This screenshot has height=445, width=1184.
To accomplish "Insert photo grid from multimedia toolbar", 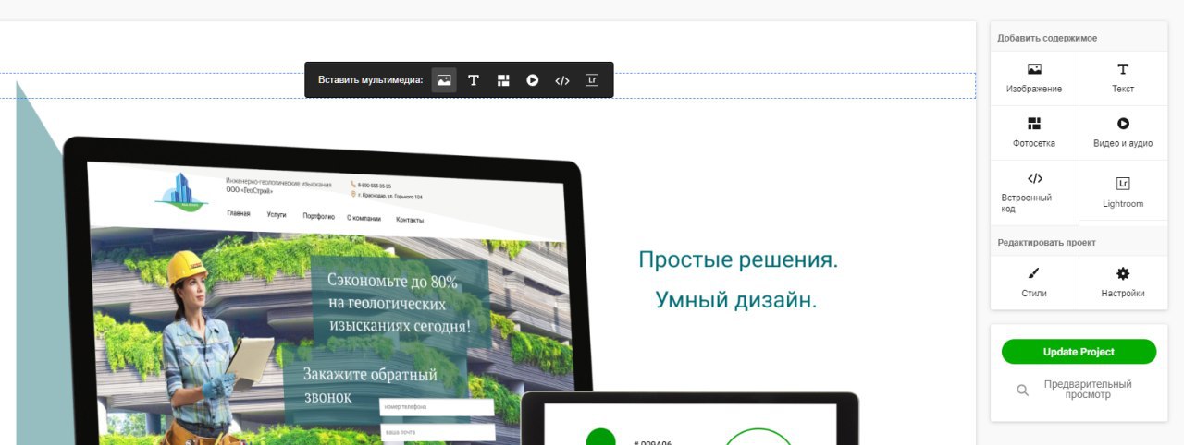I will tap(503, 80).
